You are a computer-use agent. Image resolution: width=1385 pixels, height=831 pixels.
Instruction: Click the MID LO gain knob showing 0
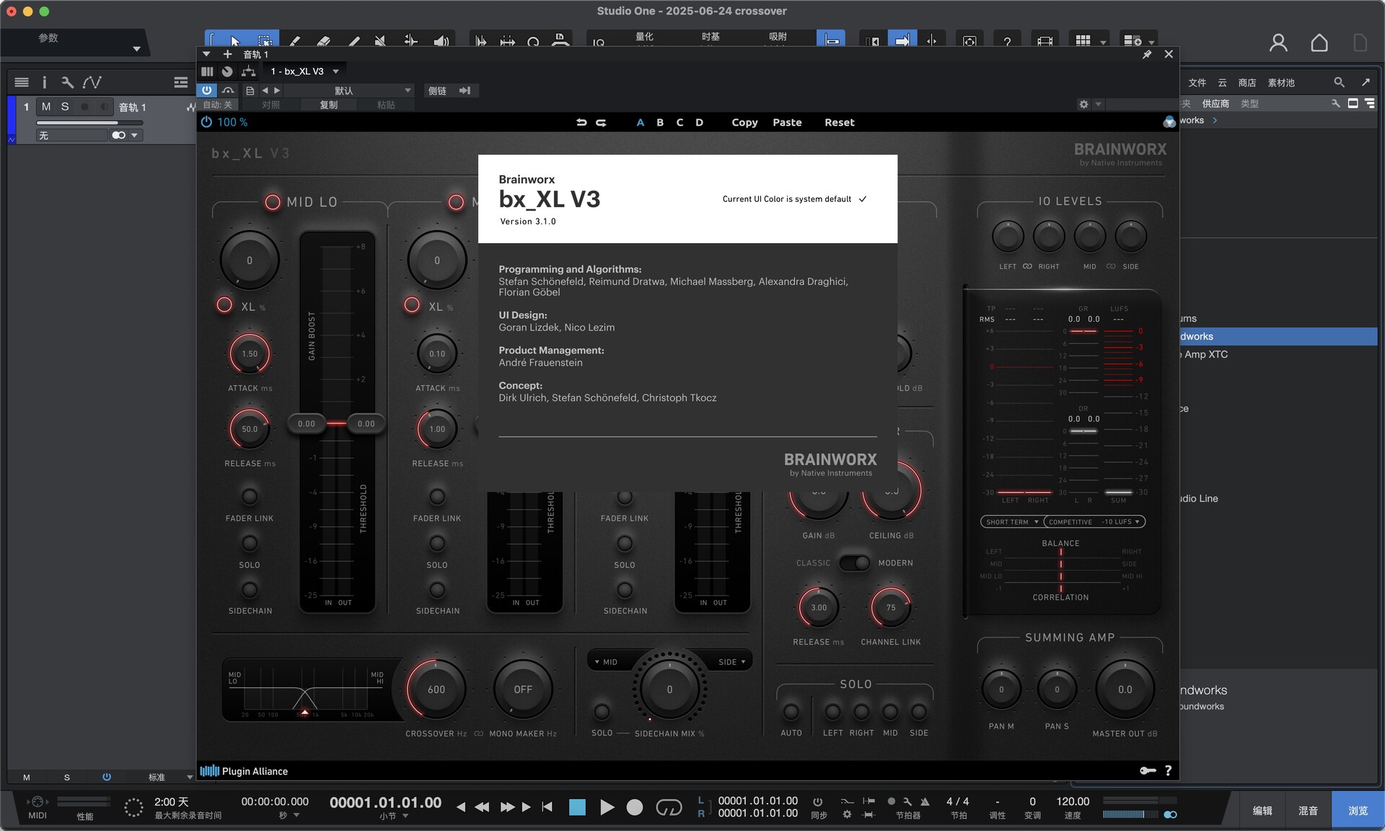point(250,260)
